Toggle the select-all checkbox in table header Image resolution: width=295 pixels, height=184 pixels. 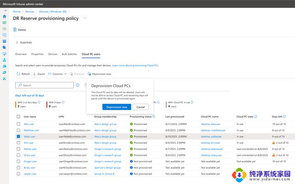(18, 117)
